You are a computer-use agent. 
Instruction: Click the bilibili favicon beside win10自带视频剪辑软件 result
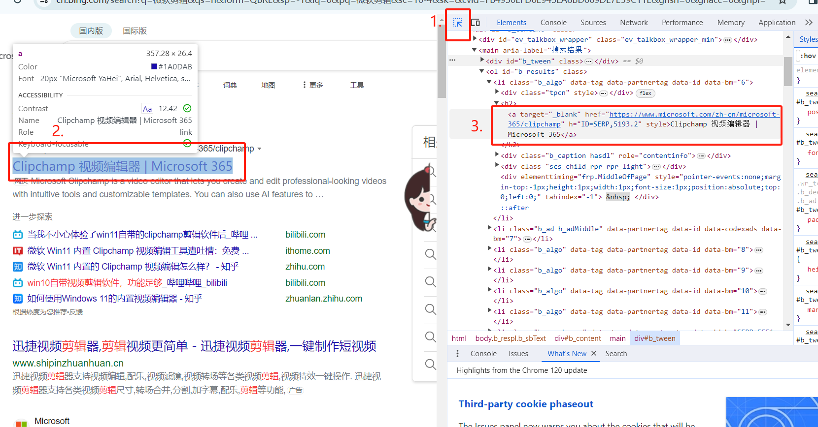point(18,283)
